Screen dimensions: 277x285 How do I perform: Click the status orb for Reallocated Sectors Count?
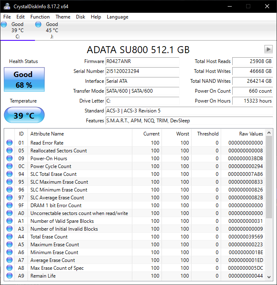pyautogui.click(x=9, y=150)
